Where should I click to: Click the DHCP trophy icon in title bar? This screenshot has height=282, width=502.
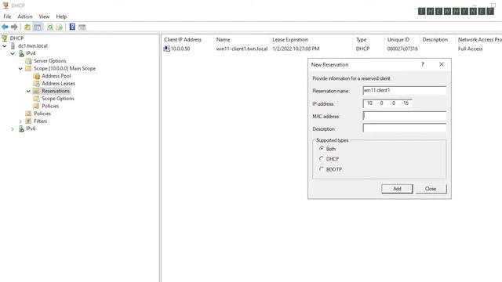[x=5, y=5]
